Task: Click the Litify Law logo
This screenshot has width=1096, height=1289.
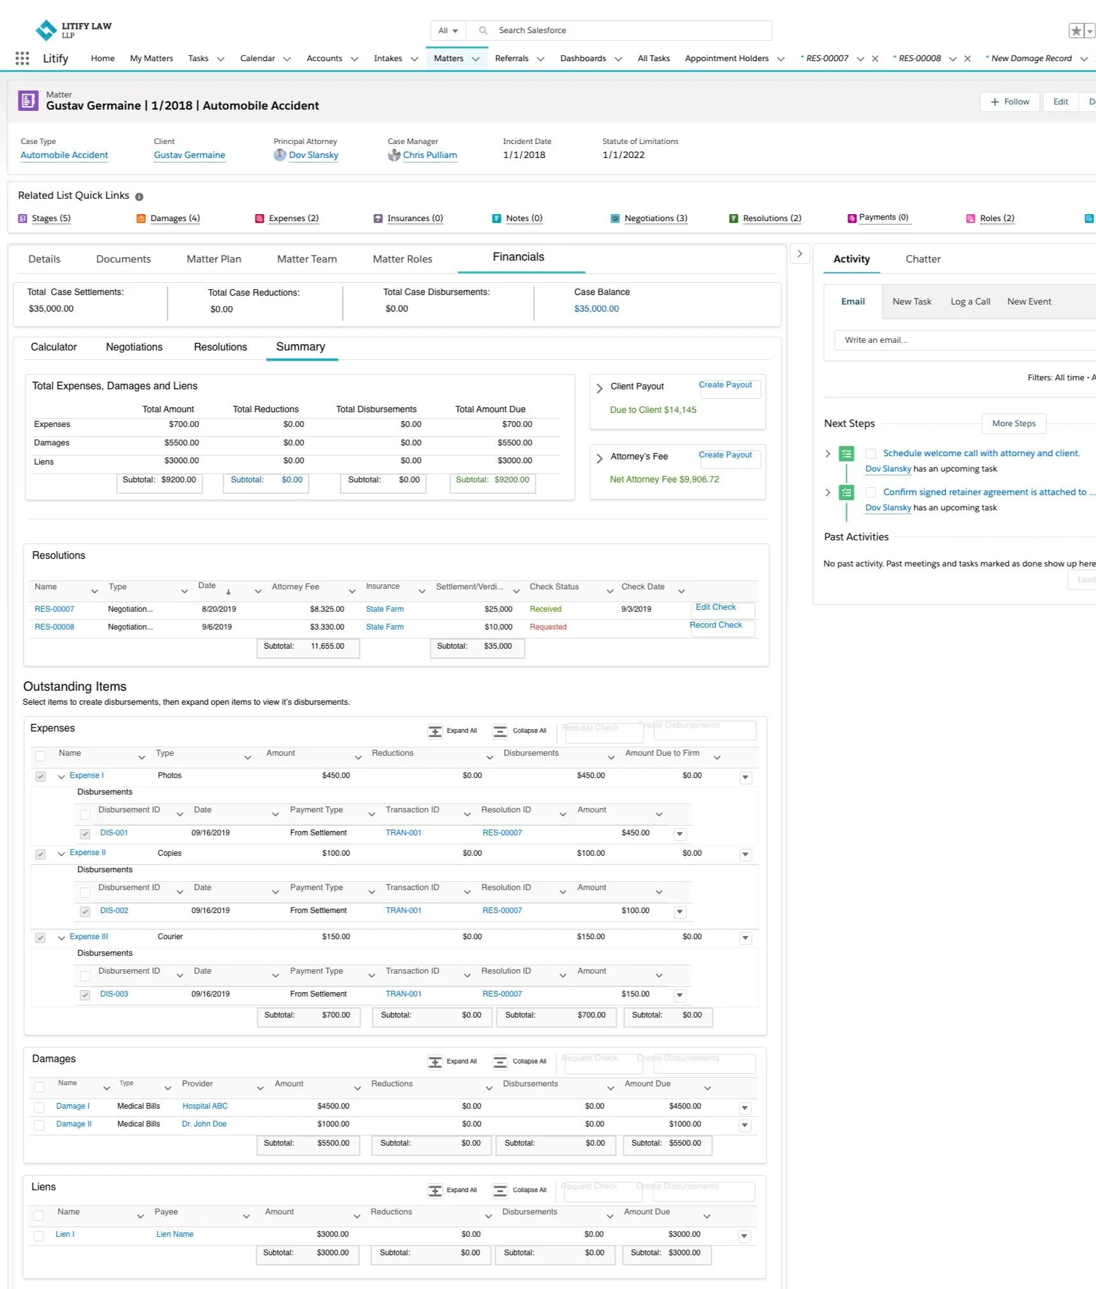Action: tap(73, 29)
